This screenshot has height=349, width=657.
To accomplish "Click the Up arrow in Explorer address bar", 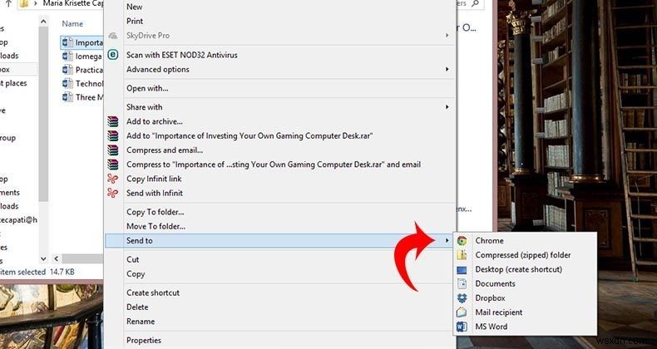I will tap(8, 3).
